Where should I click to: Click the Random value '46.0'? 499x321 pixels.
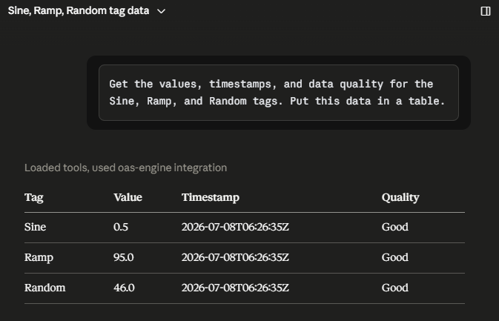click(x=124, y=288)
